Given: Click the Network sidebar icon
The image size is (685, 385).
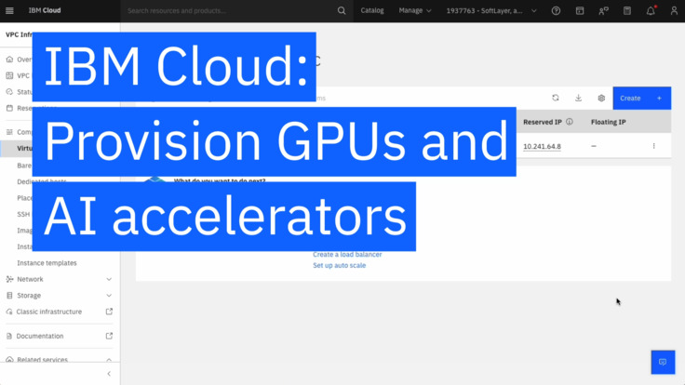Looking at the screenshot, I should (x=9, y=279).
